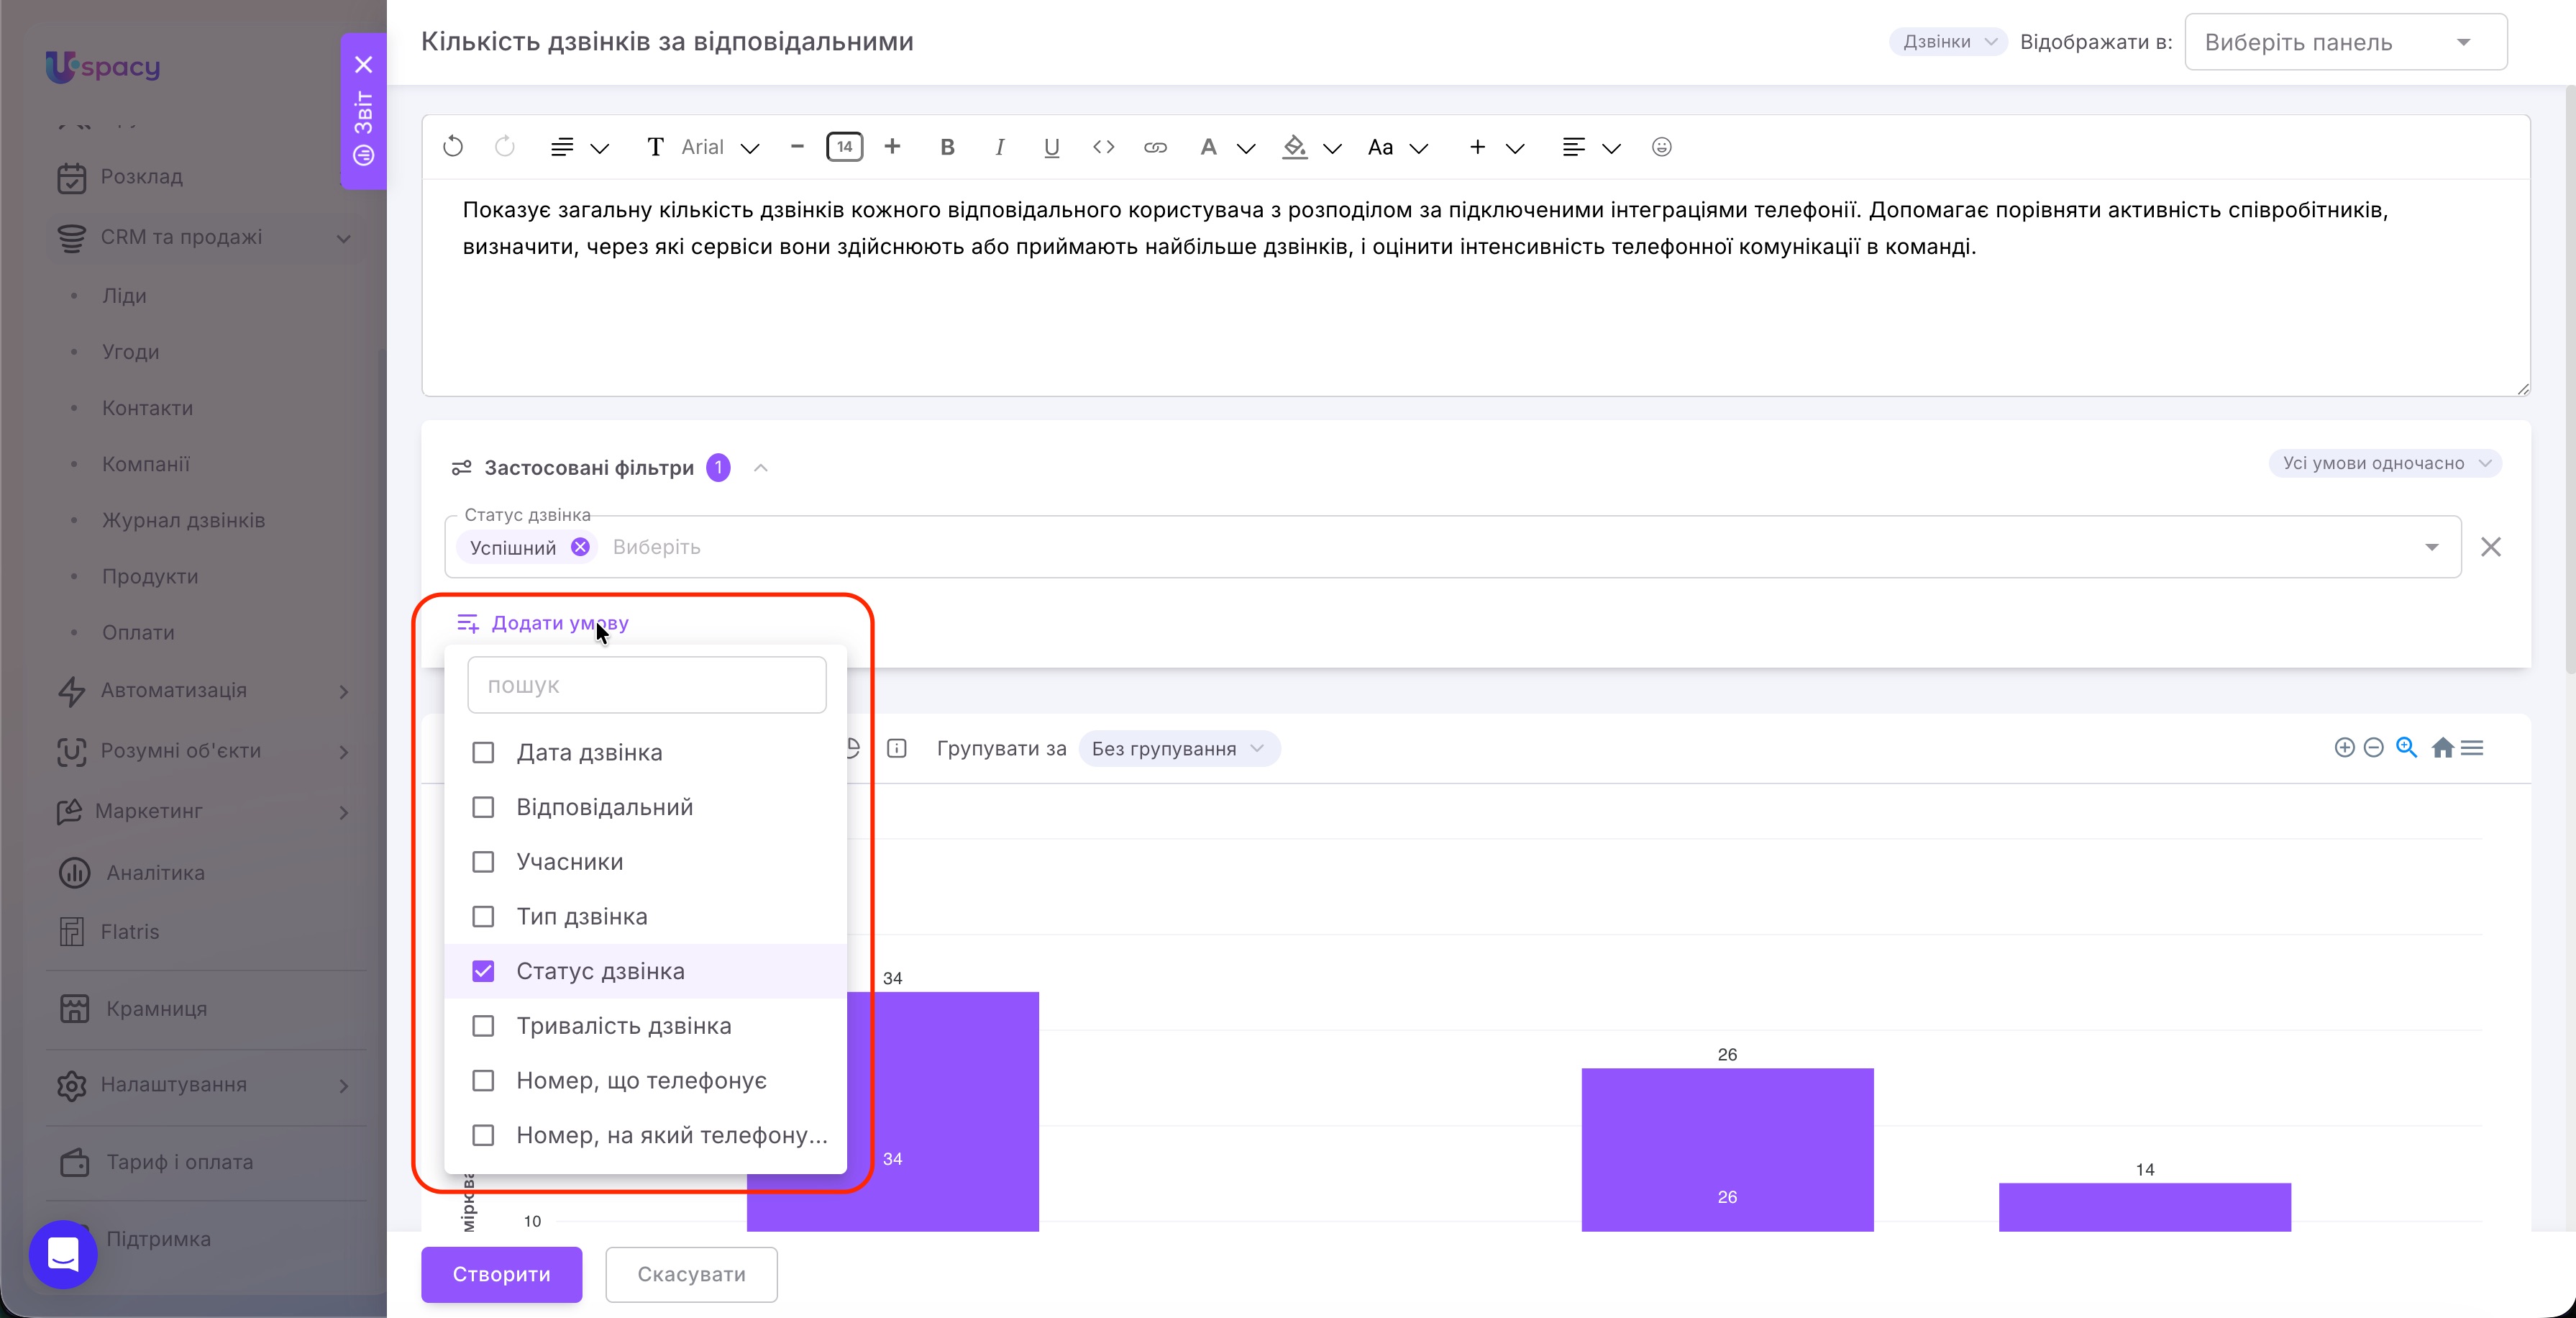Click the redo icon in editor toolbar
This screenshot has width=2576, height=1318.
coord(505,147)
